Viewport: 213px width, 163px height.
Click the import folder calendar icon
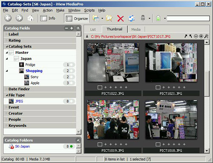coord(96,18)
